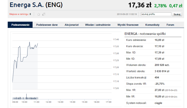Click the Energa S.A. (ENG) heading

point(36,5)
